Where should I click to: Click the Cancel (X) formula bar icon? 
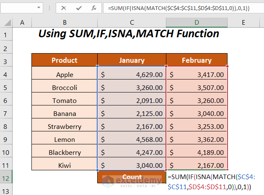[64, 8]
